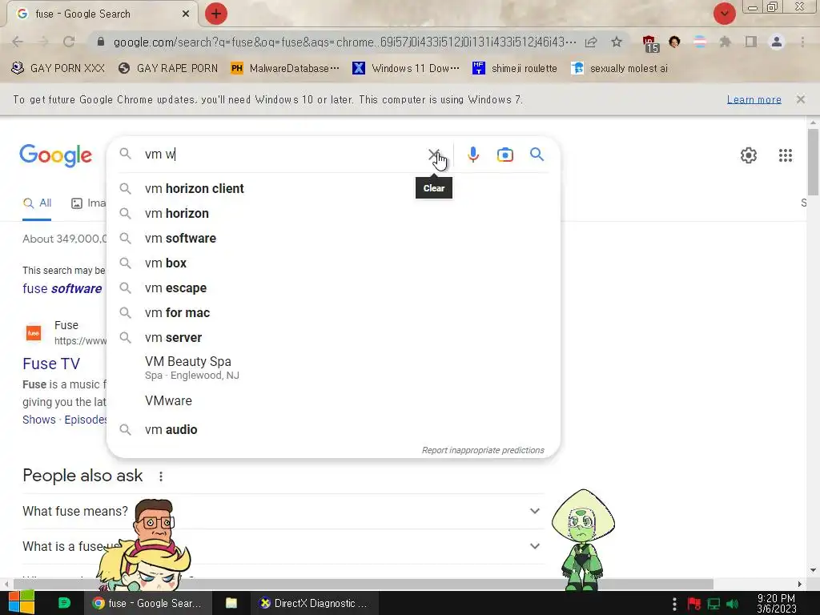Open the Chrome profile avatar menu
This screenshot has width=820, height=615.
click(x=777, y=42)
